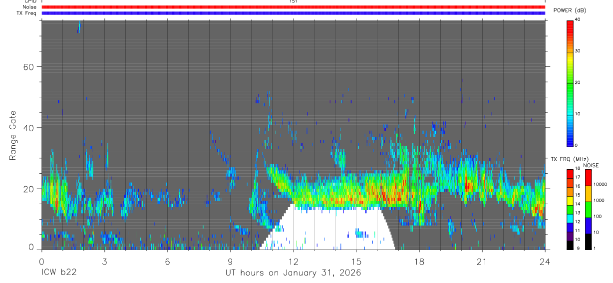Viewport: 613px width, 283px height.
Task: Click the 15 tick on the TX FRQ legend
Action: pos(578,195)
